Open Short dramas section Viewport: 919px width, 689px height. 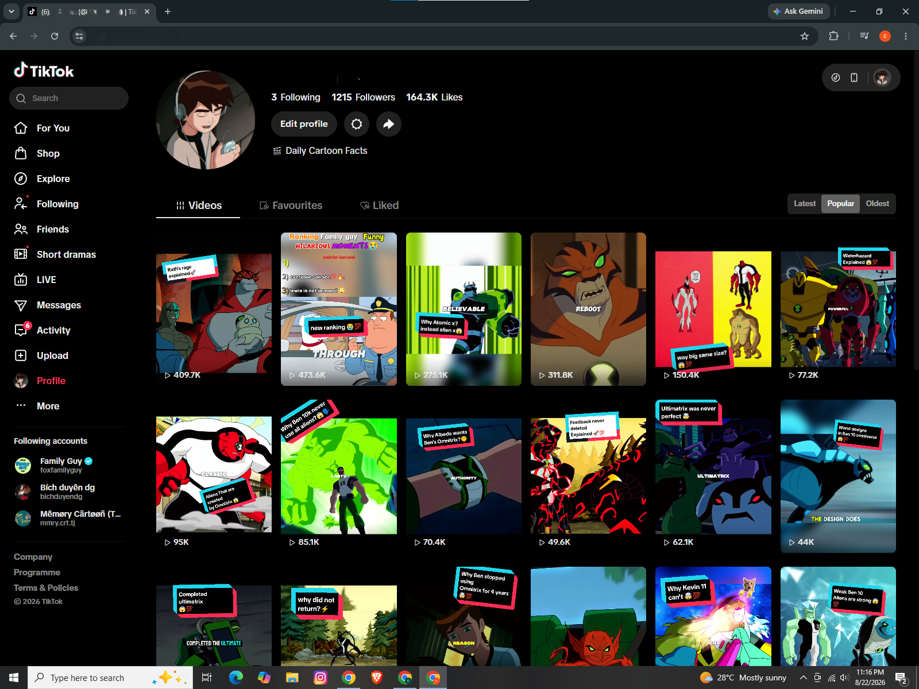pos(56,254)
